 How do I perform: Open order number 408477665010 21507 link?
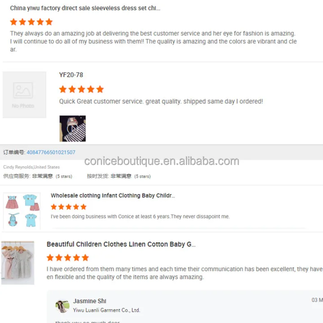pos(51,152)
